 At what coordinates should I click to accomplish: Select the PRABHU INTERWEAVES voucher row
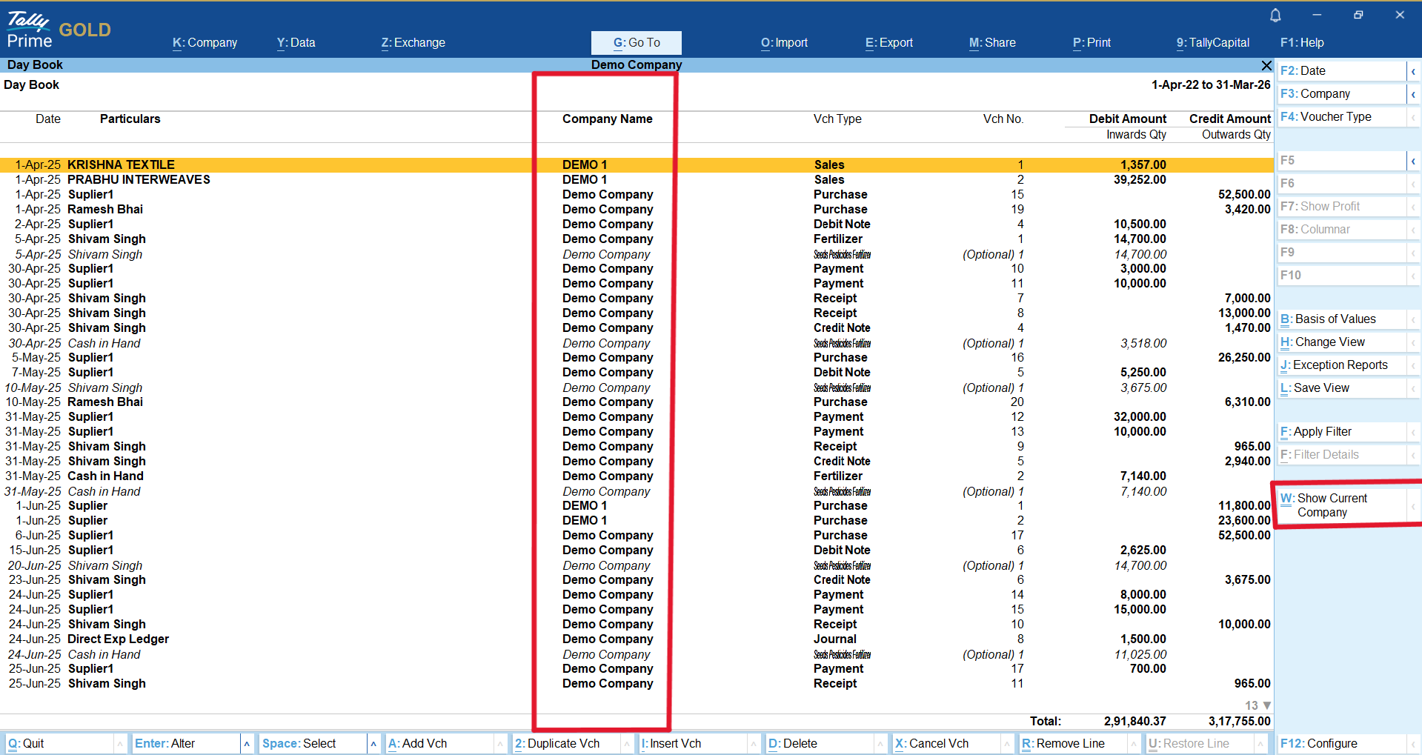[x=139, y=180]
